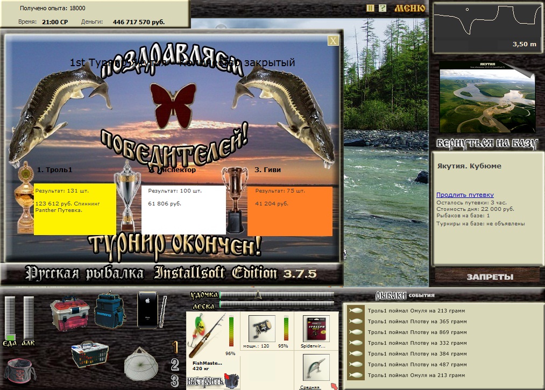Click the fish icon beside Плотву 365 грамм

[x=356, y=321]
